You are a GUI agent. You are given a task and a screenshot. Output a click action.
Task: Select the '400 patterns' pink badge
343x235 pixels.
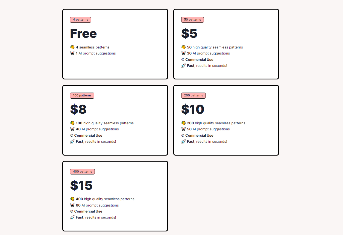[83, 172]
